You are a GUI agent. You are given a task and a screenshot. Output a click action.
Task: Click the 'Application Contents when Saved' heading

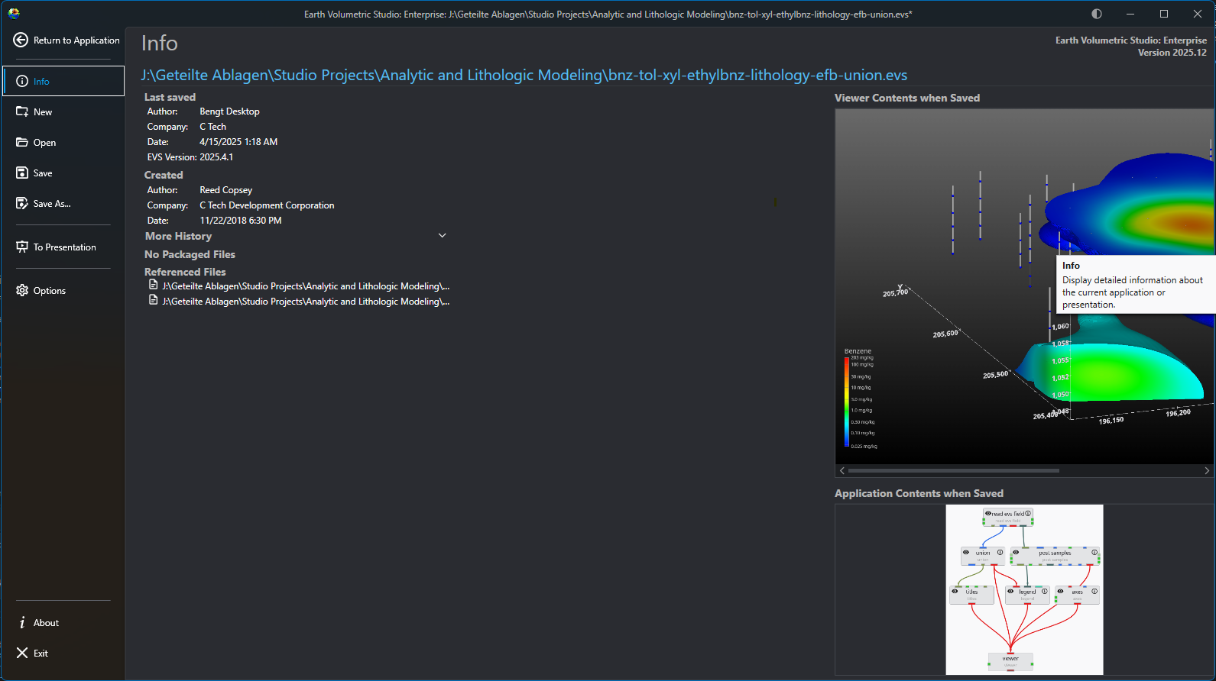919,493
